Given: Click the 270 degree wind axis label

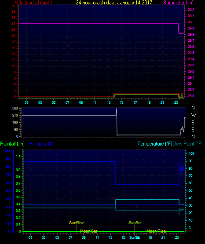Looking at the screenshot, I should pyautogui.click(x=15, y=116).
